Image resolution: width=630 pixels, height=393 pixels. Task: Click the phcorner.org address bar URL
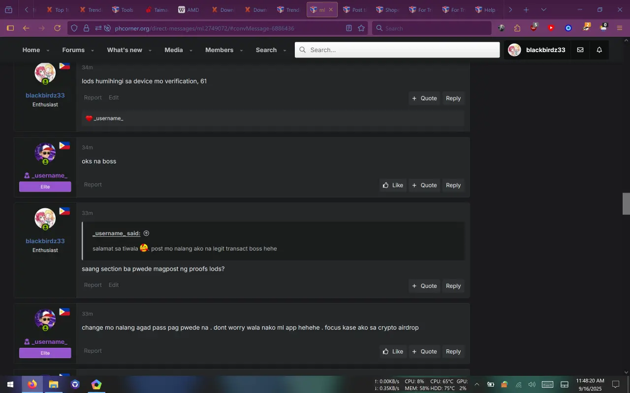click(204, 28)
